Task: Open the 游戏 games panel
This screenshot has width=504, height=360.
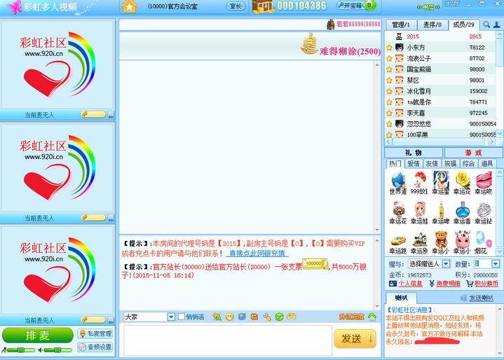Action: [x=473, y=153]
